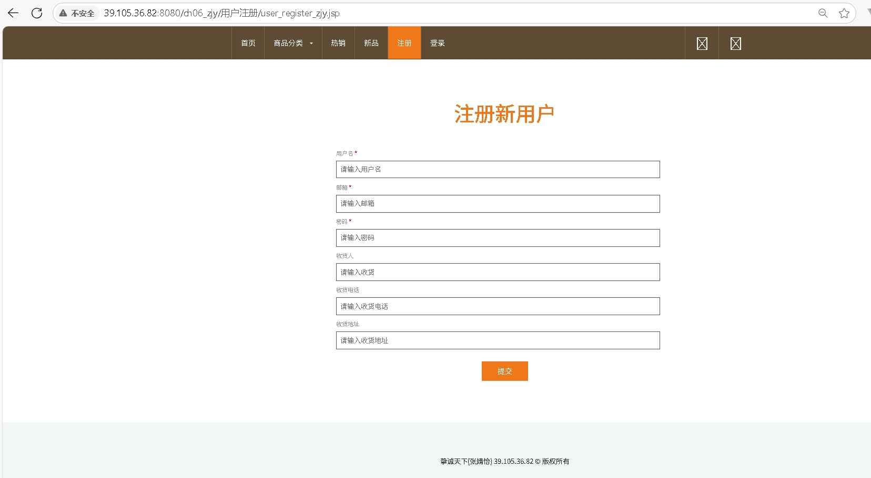The image size is (871, 478).
Task: Click the left broken-image icon in the navbar
Action: click(x=702, y=44)
